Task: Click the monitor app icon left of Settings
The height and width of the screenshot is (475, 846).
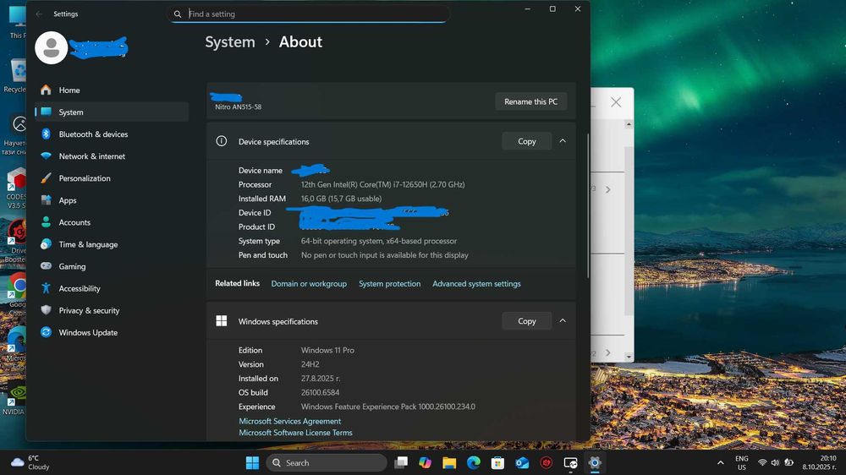Action: (x=570, y=462)
